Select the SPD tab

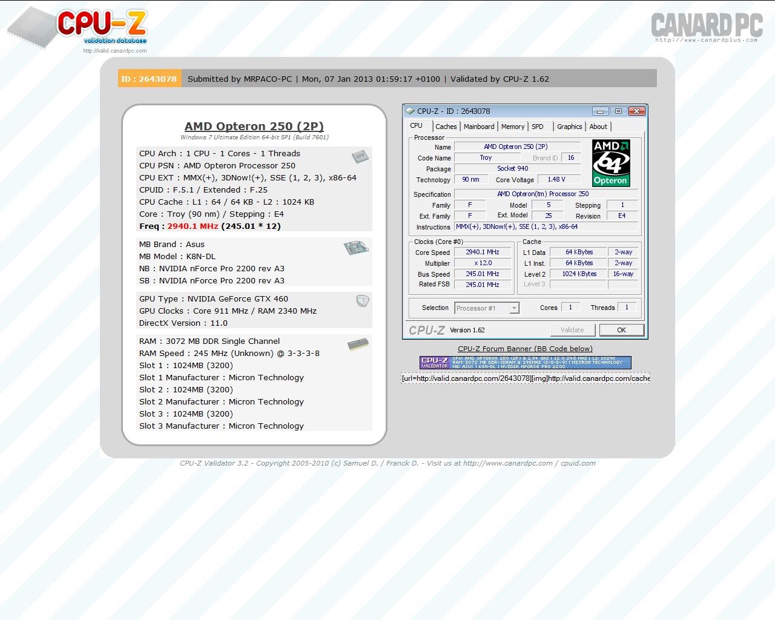coord(538,127)
